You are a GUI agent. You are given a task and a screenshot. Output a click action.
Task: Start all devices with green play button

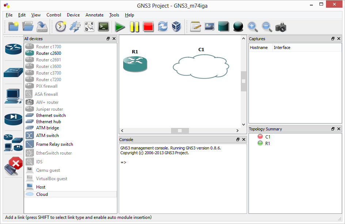[120, 27]
